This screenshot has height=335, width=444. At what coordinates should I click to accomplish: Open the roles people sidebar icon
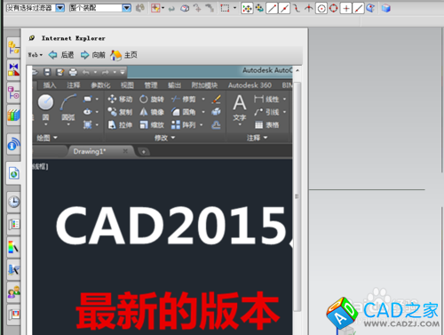(13, 292)
